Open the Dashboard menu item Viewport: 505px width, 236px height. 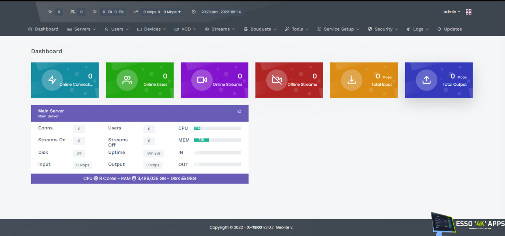43,29
